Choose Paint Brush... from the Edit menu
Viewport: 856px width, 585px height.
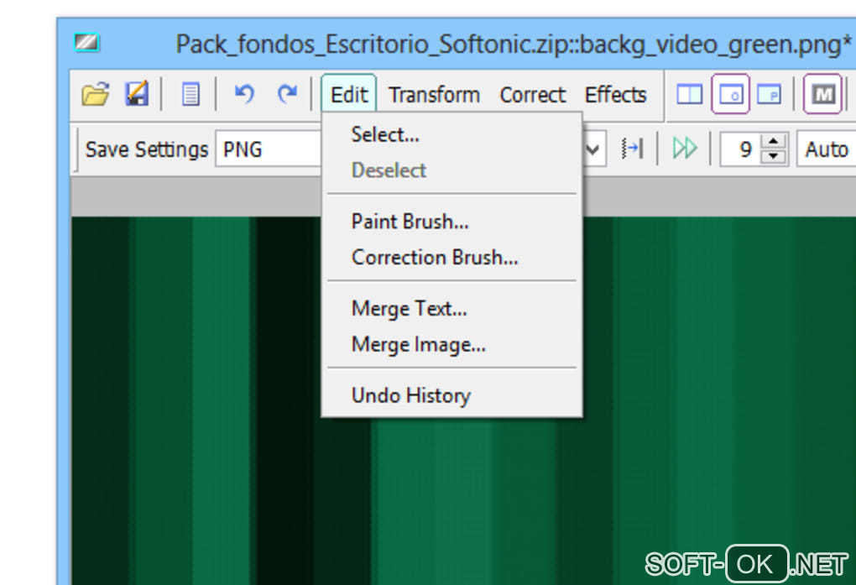point(451,222)
